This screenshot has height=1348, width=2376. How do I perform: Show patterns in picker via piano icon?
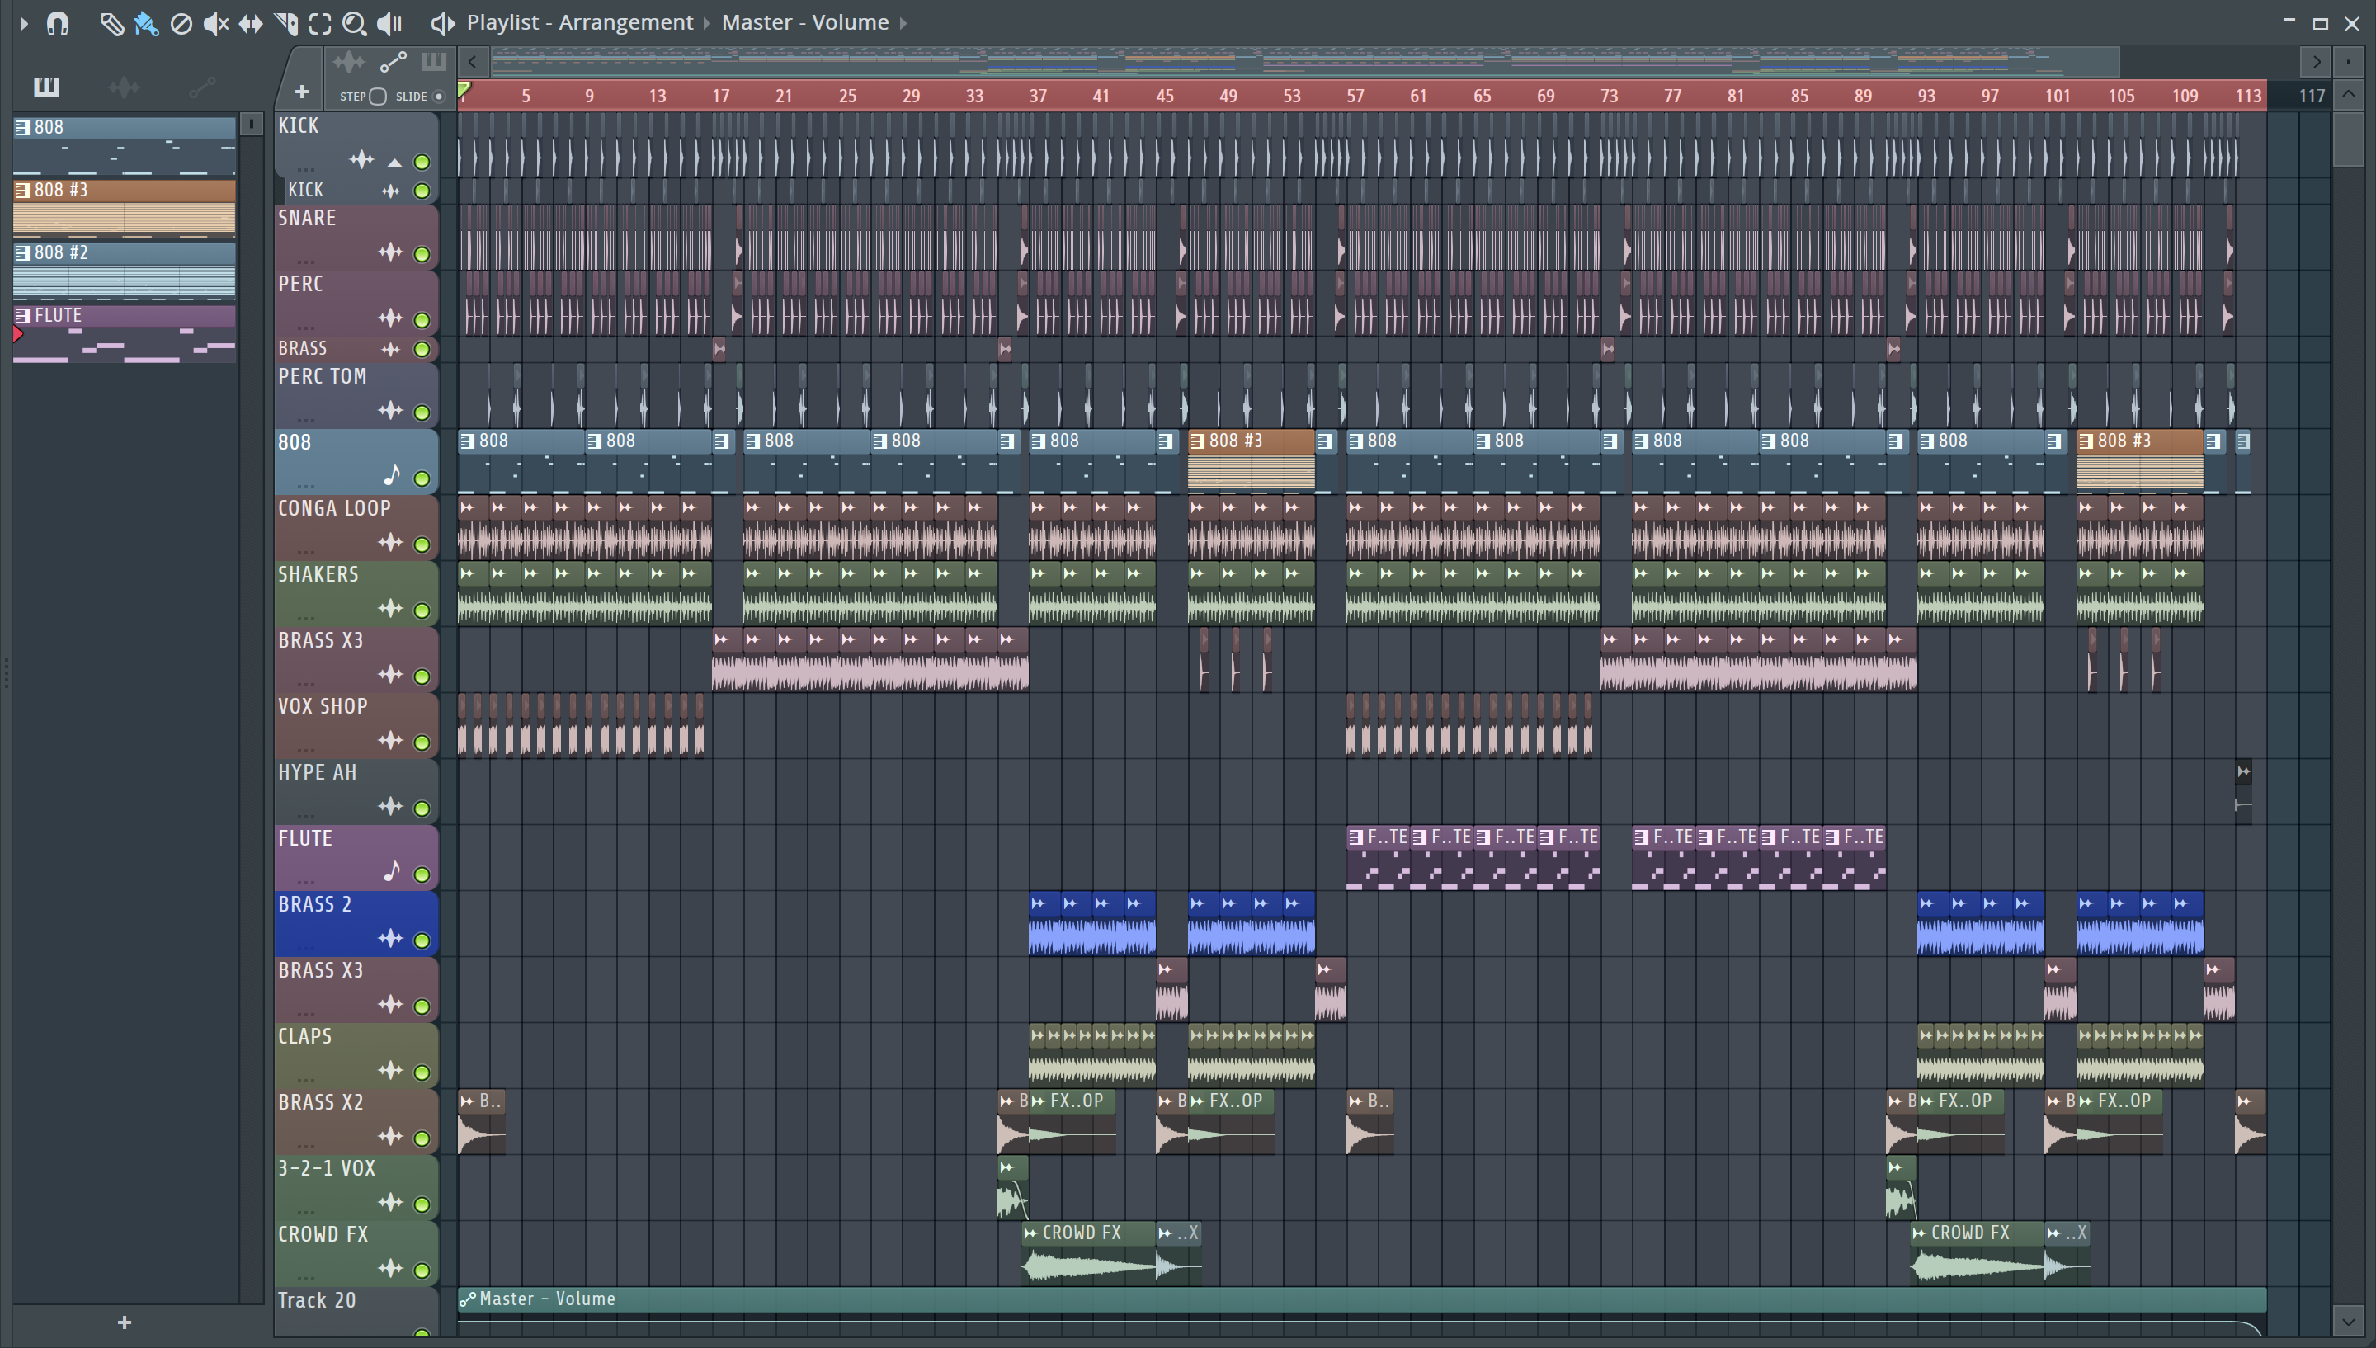46,87
